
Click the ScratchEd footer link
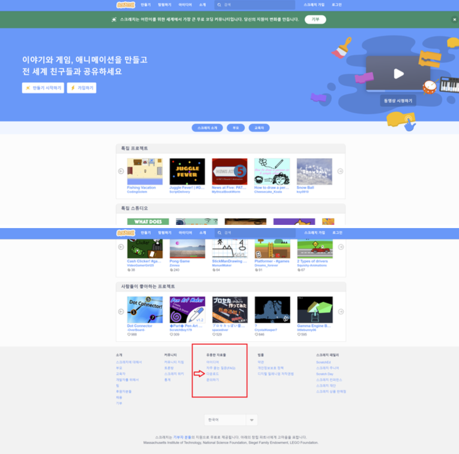324,362
